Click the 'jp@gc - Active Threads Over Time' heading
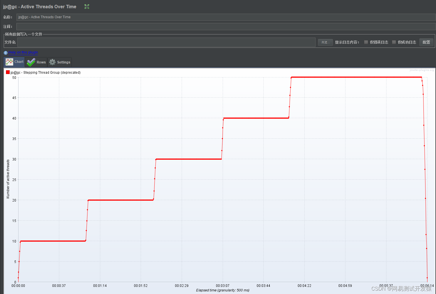 pos(40,7)
